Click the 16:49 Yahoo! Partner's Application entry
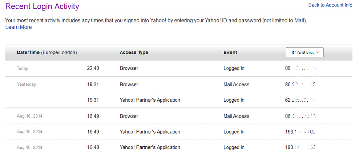Image resolution: width=363 pixels, height=155 pixels. (x=150, y=132)
